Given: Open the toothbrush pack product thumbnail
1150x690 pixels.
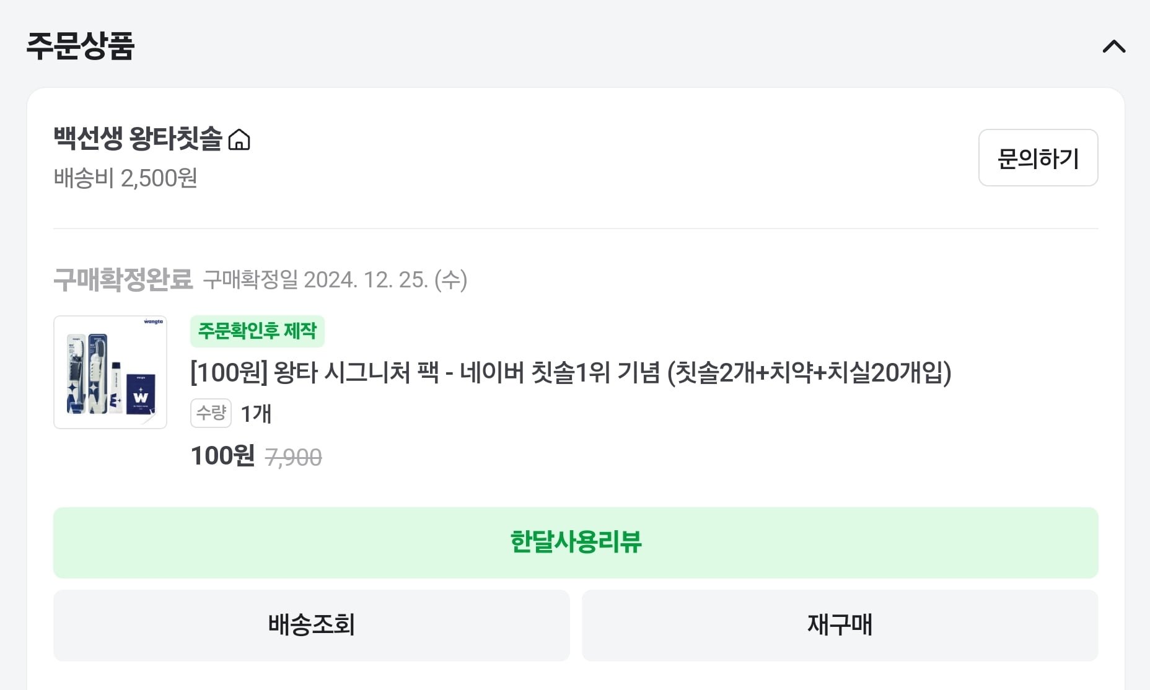Looking at the screenshot, I should (110, 372).
